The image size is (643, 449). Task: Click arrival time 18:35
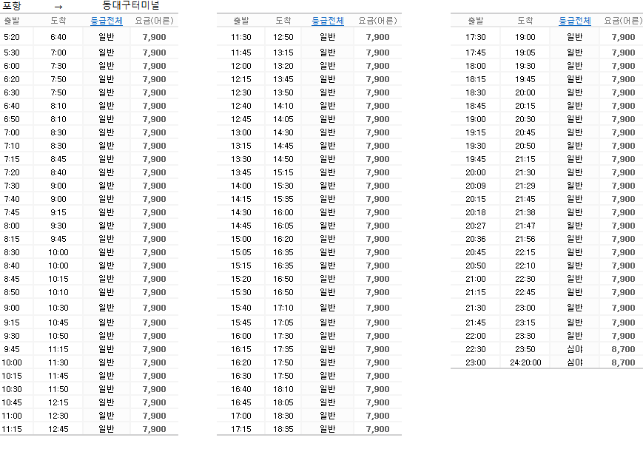[283, 429]
